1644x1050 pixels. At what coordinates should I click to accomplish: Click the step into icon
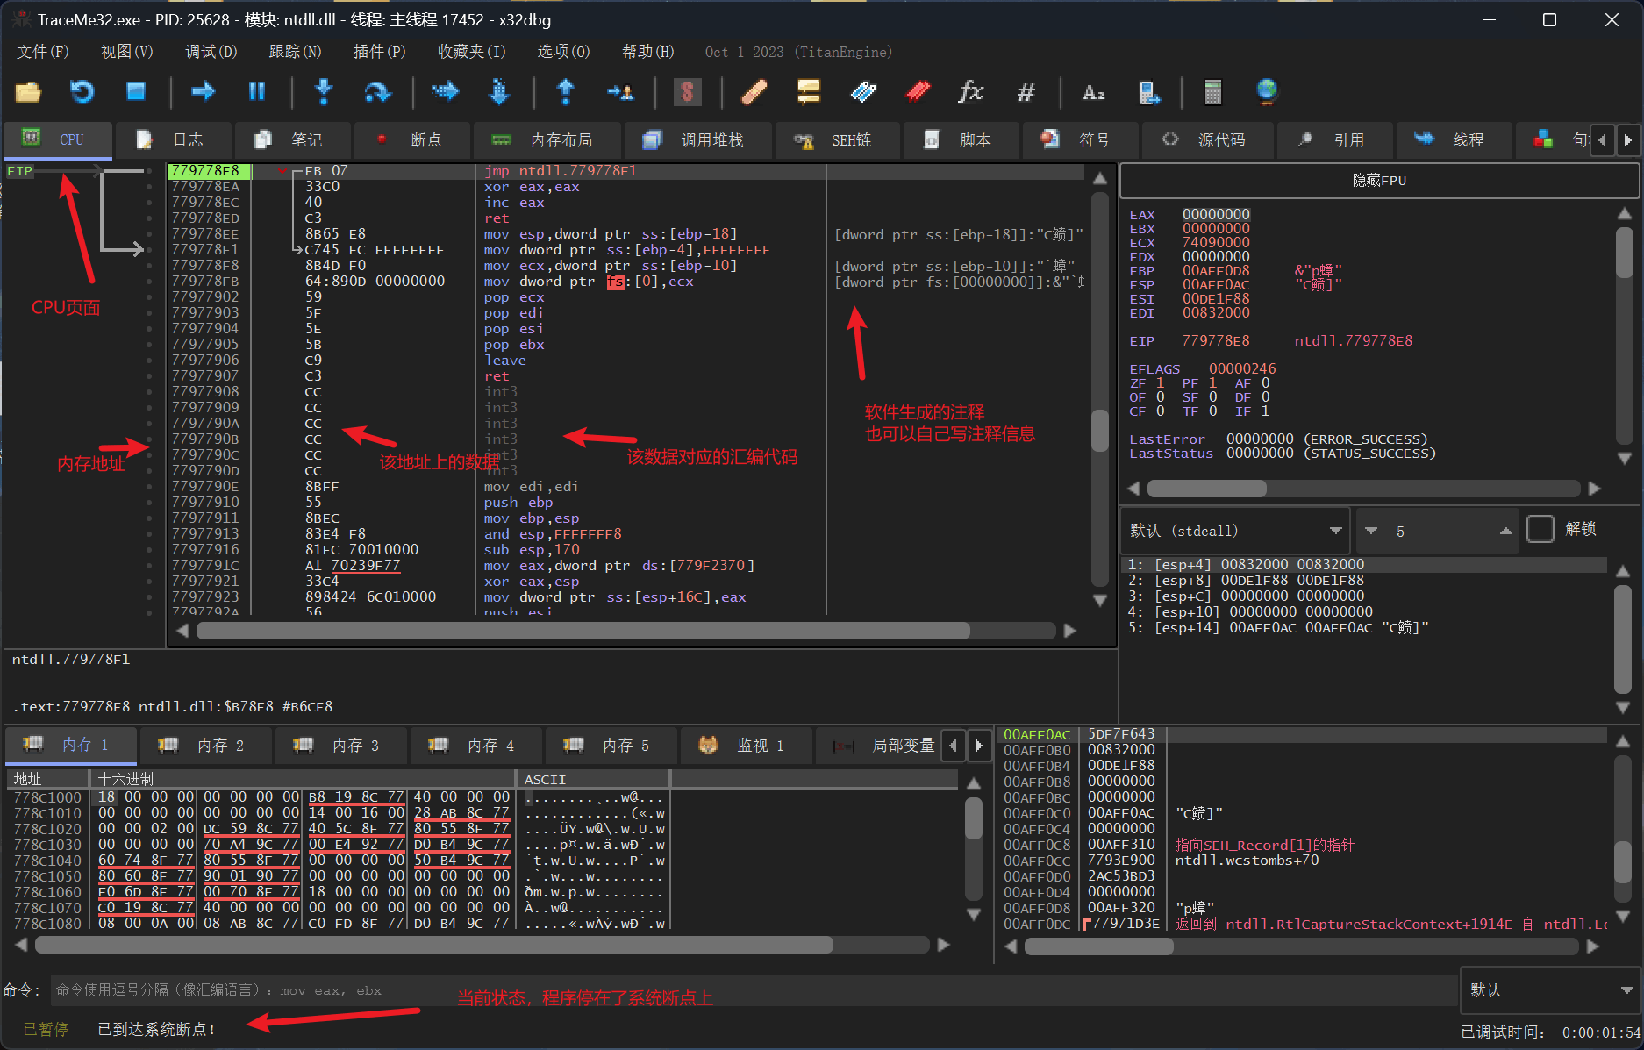point(324,91)
